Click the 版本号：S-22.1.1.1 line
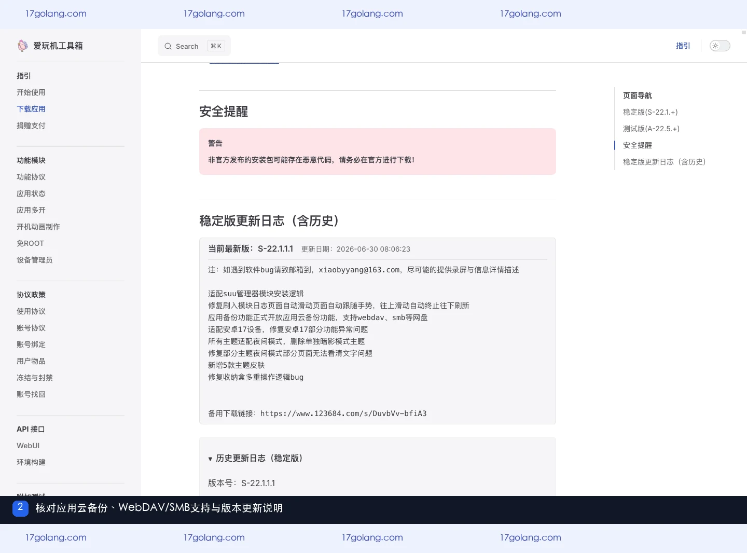 pyautogui.click(x=242, y=483)
